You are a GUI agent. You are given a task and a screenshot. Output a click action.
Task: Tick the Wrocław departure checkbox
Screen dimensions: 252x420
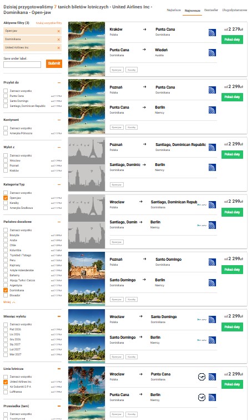6,160
